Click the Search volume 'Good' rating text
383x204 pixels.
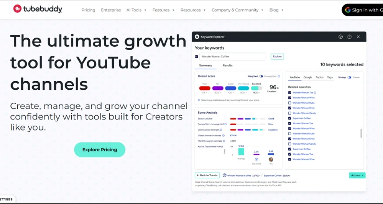click(x=271, y=118)
